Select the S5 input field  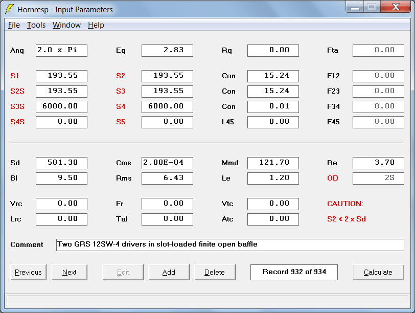(x=167, y=122)
